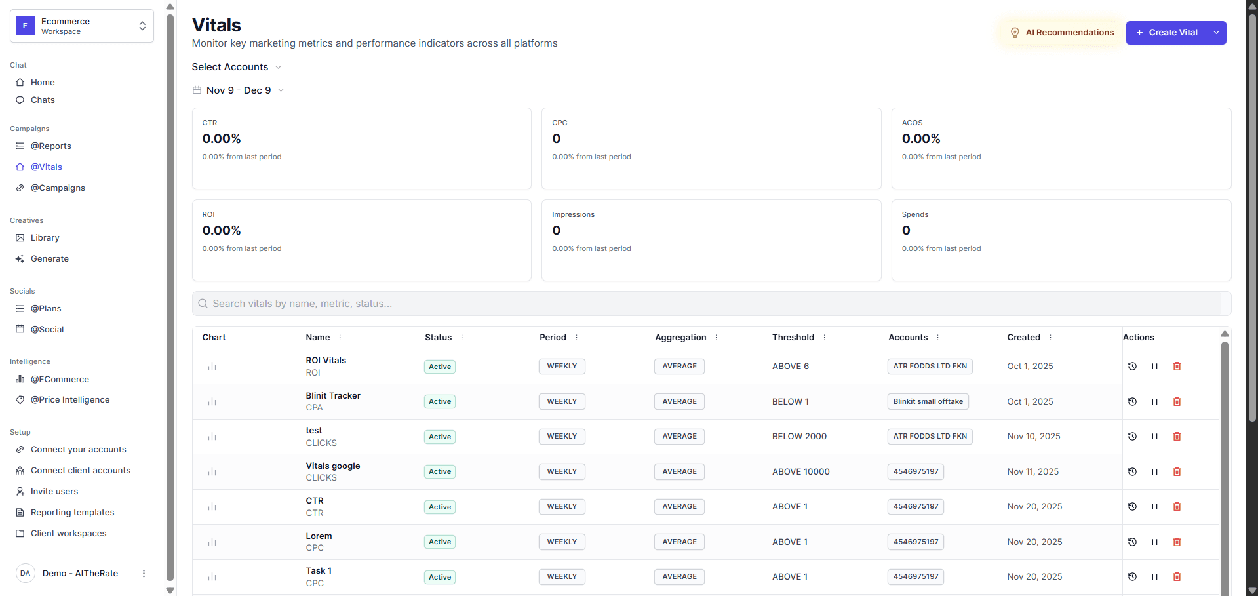Open Period column options menu
This screenshot has height=596, width=1258.
(576, 338)
